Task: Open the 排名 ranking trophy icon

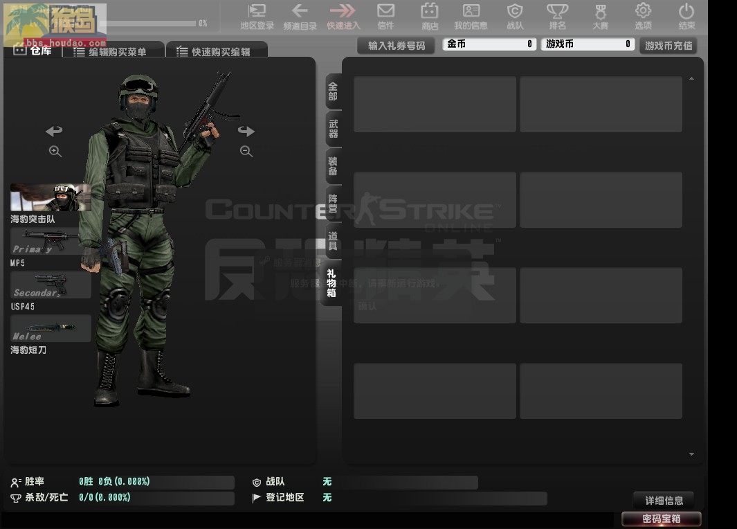Action: [x=558, y=17]
